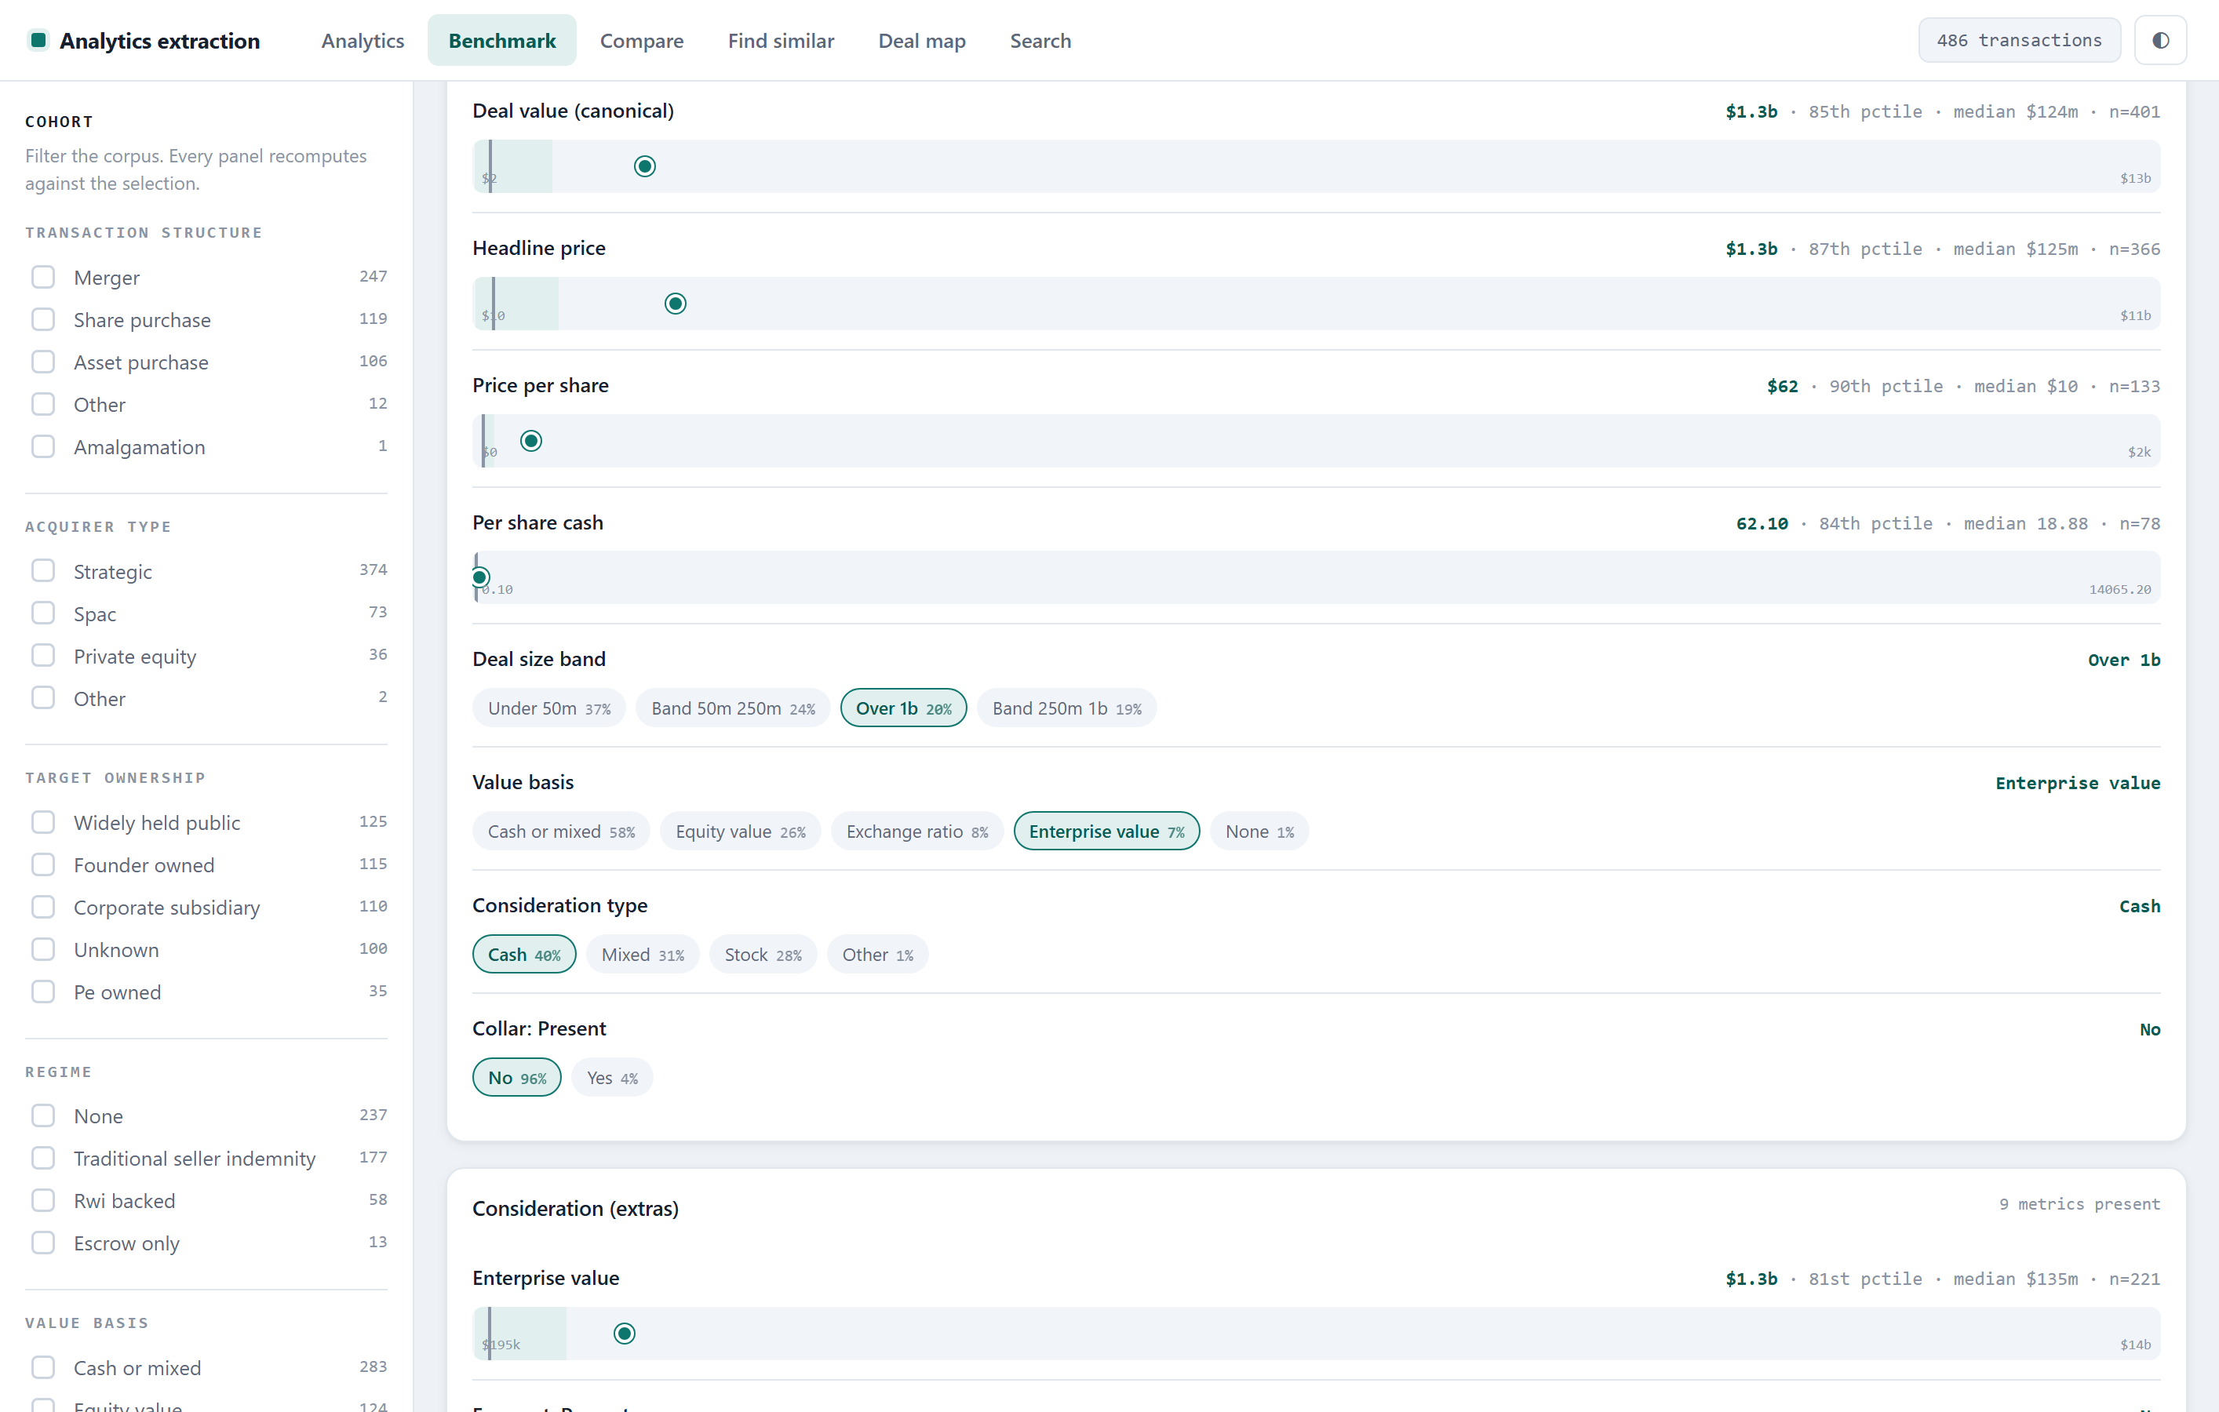Click the '9 metrics present' label

pos(2080,1205)
